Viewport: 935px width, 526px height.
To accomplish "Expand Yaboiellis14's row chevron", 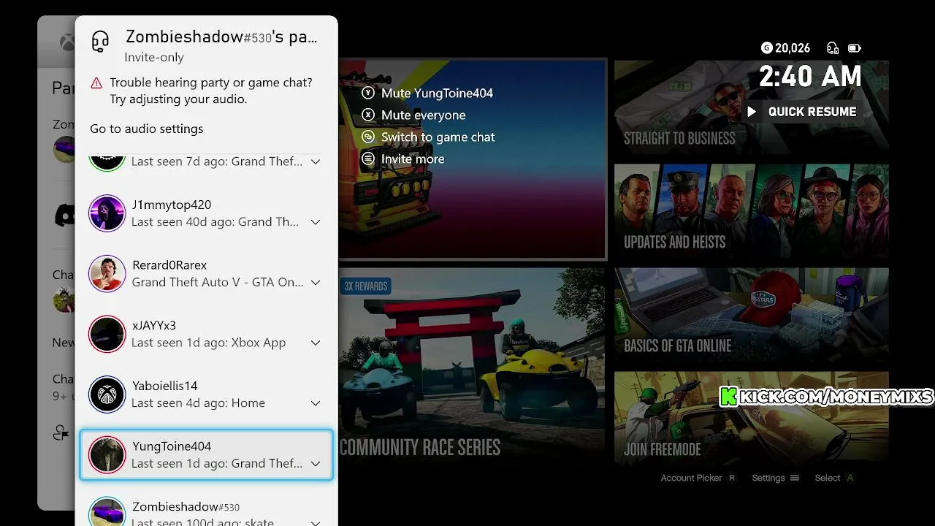I will click(x=316, y=403).
